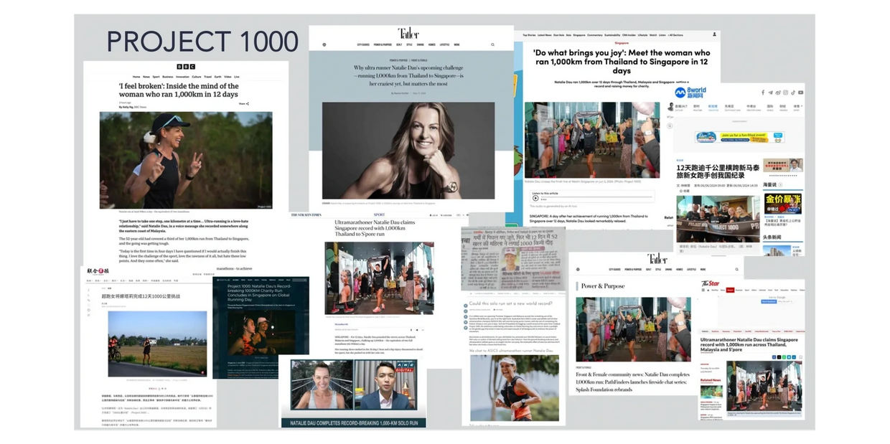Screen dimensions: 890x444
Task: Open the BBC 'I feel broken' headline
Action: tap(179, 90)
